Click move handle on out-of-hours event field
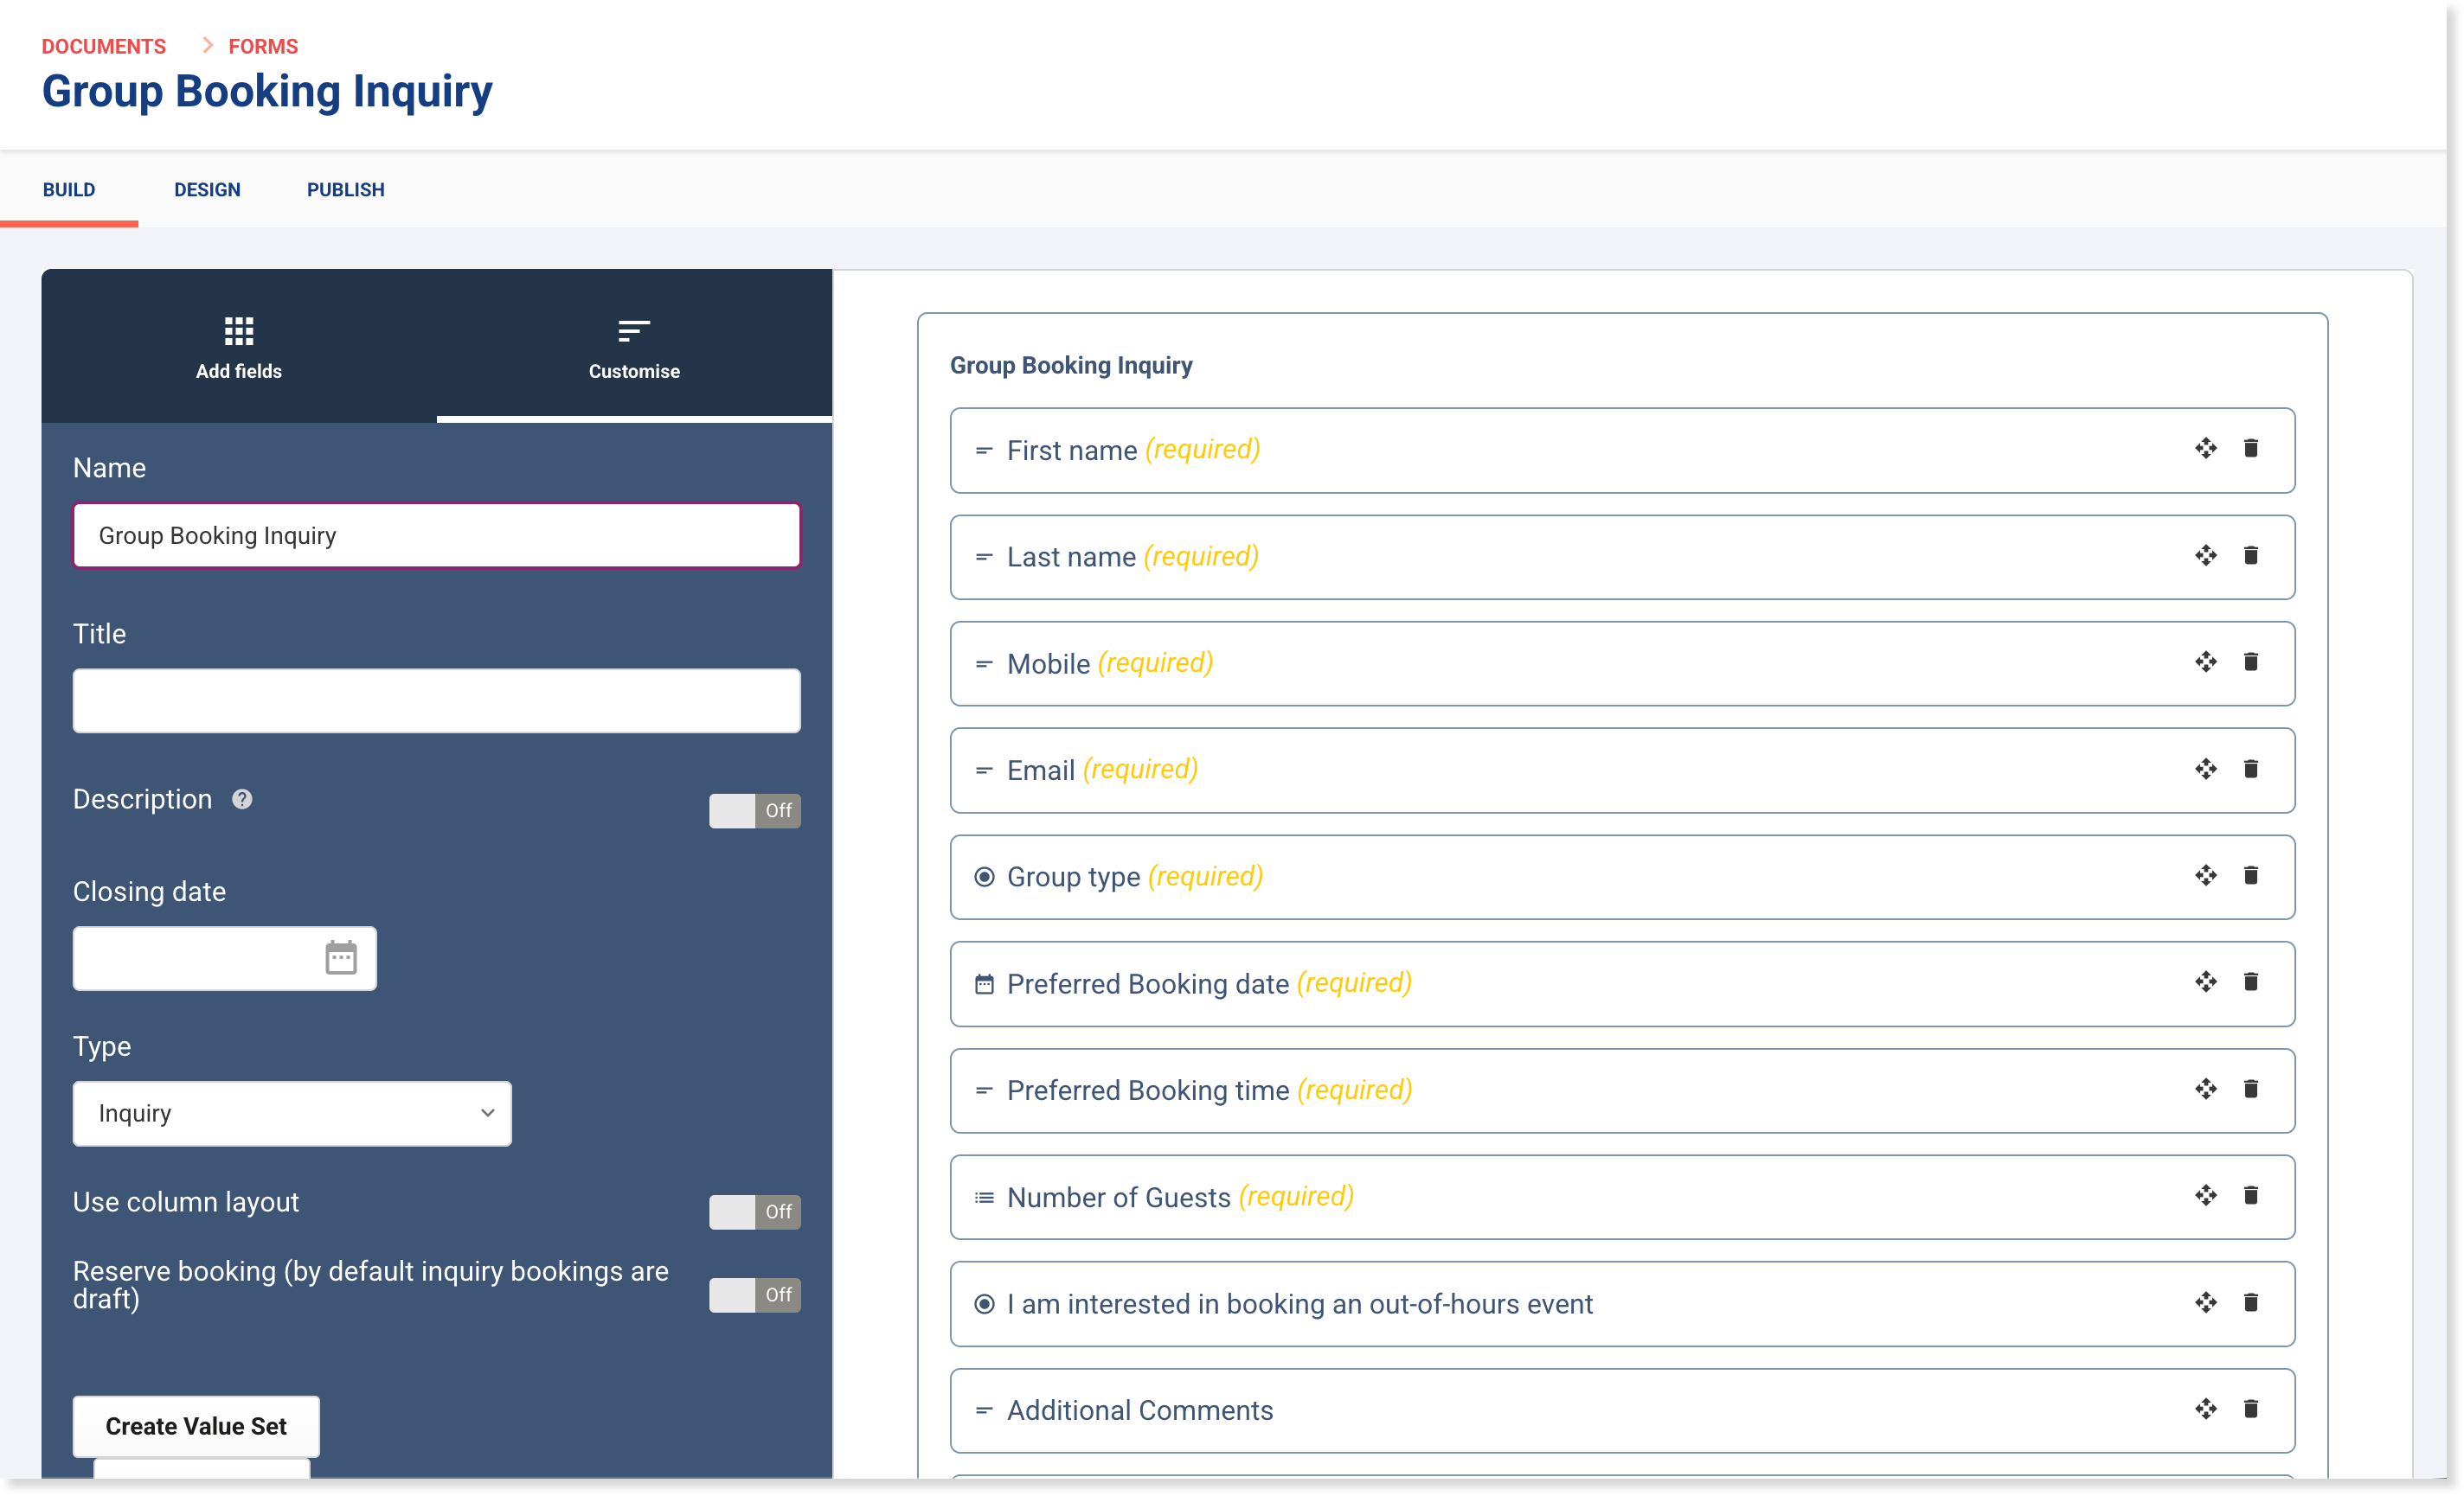This screenshot has height=1496, width=2464. tap(2205, 1303)
